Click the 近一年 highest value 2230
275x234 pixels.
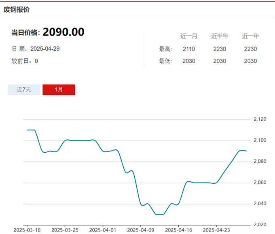pyautogui.click(x=250, y=49)
